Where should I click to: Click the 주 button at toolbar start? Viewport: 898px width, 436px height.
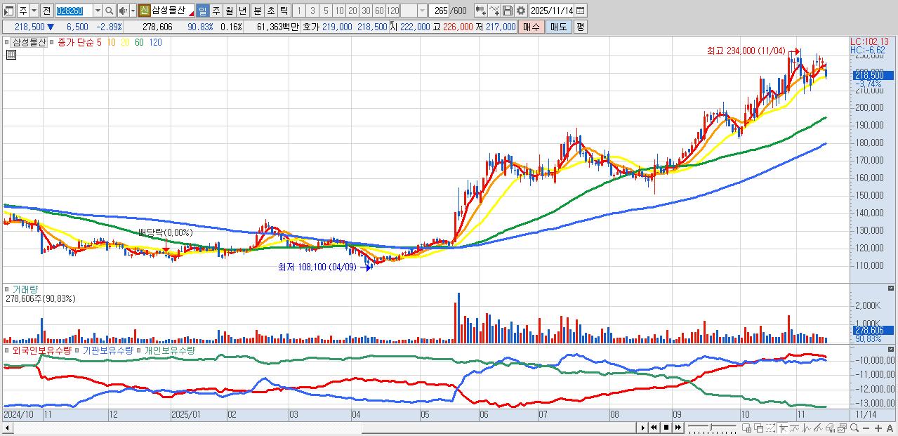[22, 11]
